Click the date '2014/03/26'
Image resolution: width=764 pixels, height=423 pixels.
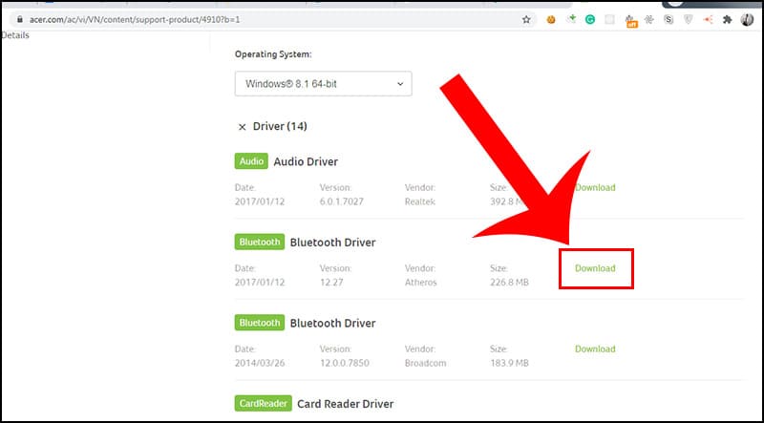click(x=260, y=364)
